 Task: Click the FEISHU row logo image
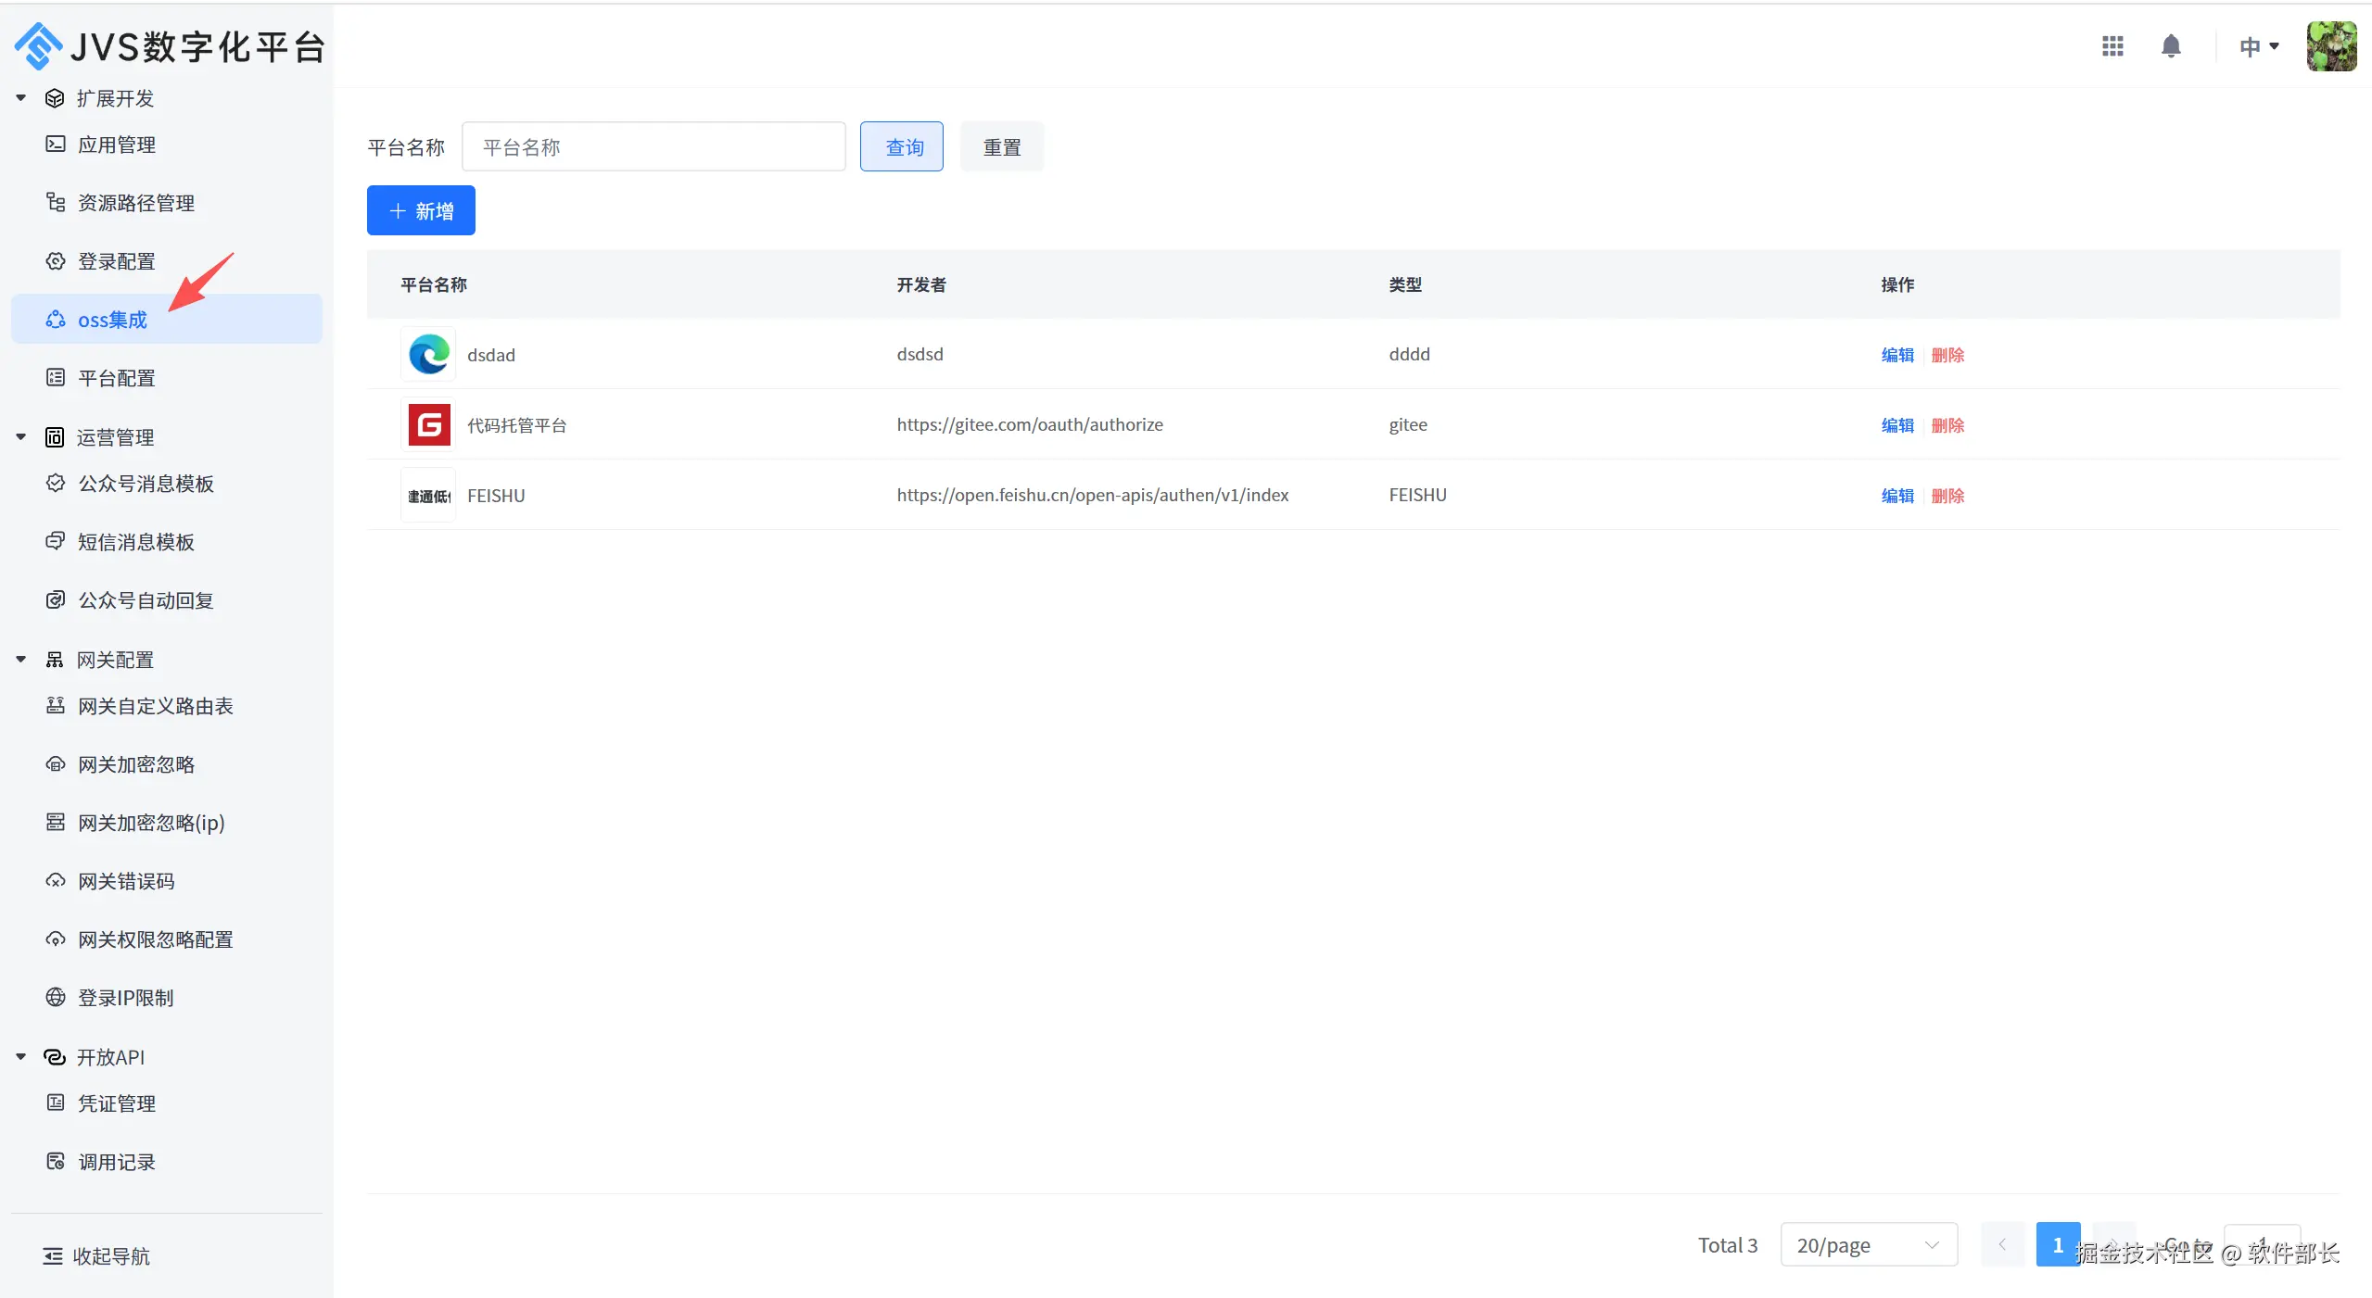[x=428, y=496]
